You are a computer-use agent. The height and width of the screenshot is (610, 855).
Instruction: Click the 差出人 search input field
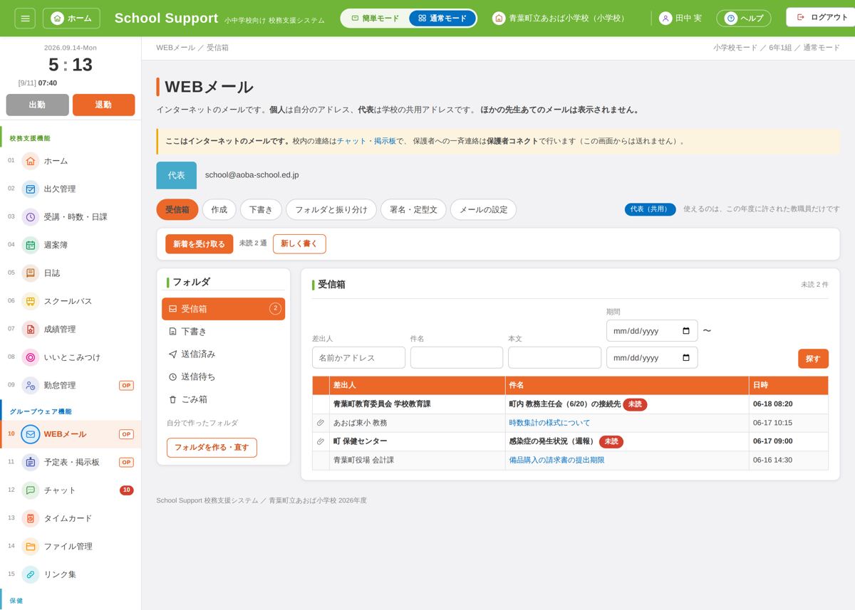pos(358,357)
